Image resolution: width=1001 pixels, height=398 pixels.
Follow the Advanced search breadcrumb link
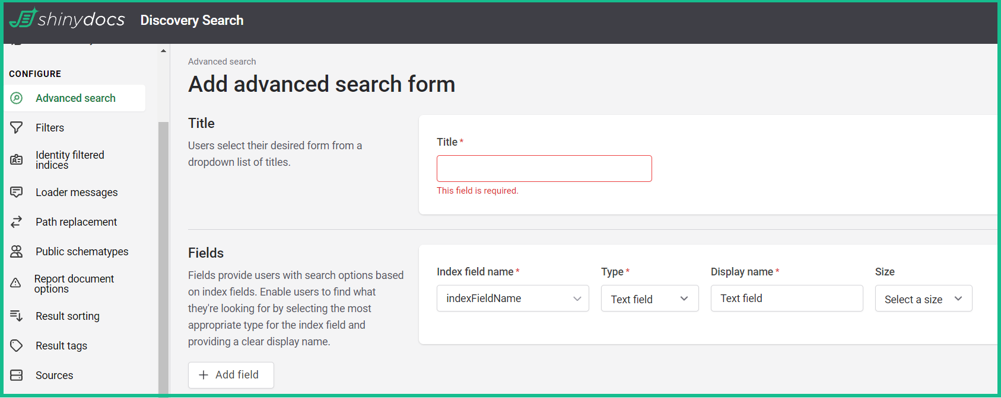tap(222, 62)
